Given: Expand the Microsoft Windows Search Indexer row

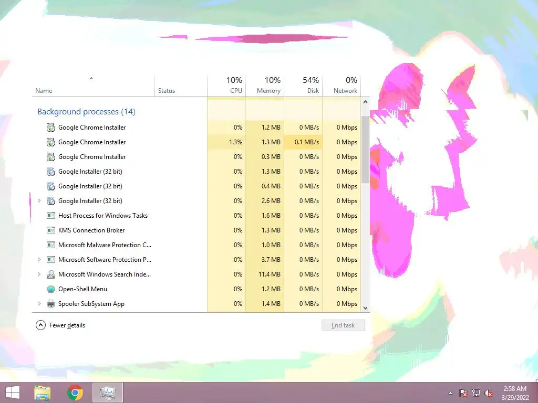Looking at the screenshot, I should tap(39, 274).
